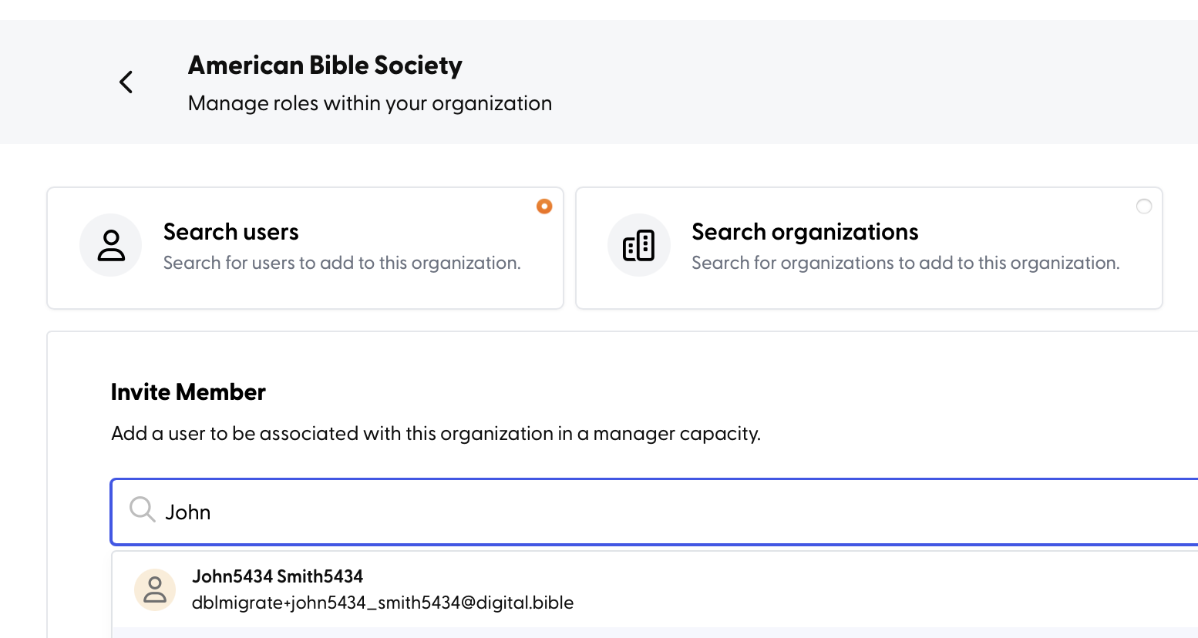This screenshot has width=1198, height=638.
Task: Click the American Bible Society heading
Action: click(325, 65)
